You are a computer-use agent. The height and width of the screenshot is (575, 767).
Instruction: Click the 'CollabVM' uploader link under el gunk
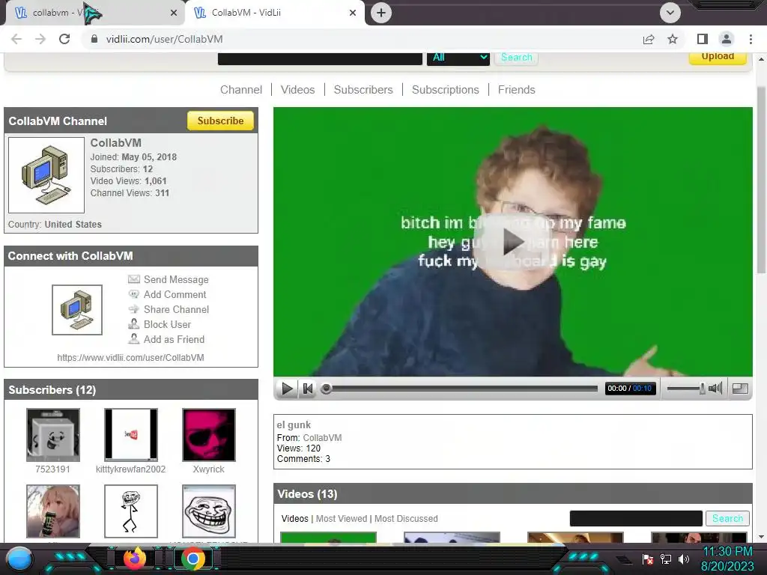point(322,438)
